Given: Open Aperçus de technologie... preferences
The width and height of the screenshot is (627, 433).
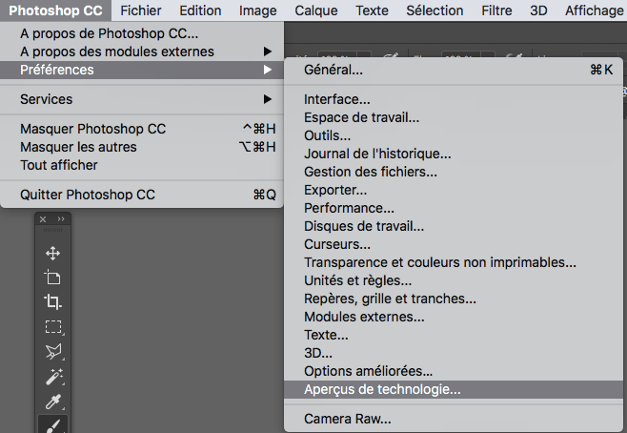Looking at the screenshot, I should [454, 389].
